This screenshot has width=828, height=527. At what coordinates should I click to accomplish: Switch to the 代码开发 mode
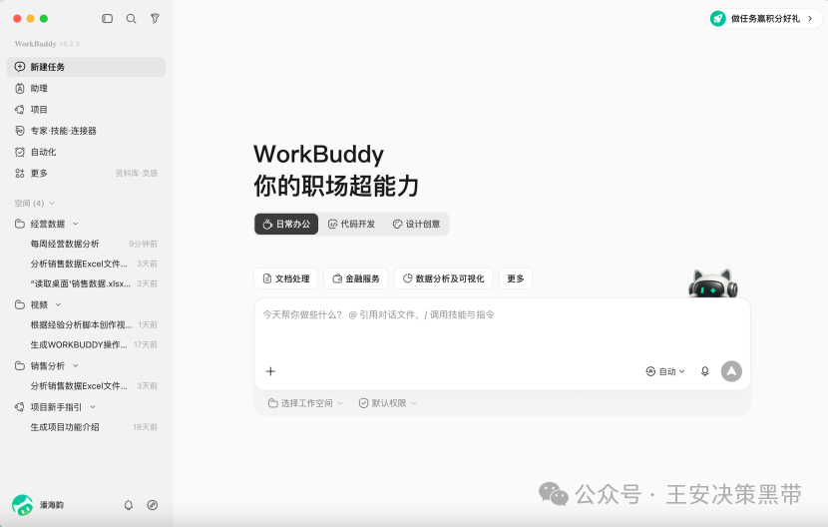pyautogui.click(x=352, y=225)
